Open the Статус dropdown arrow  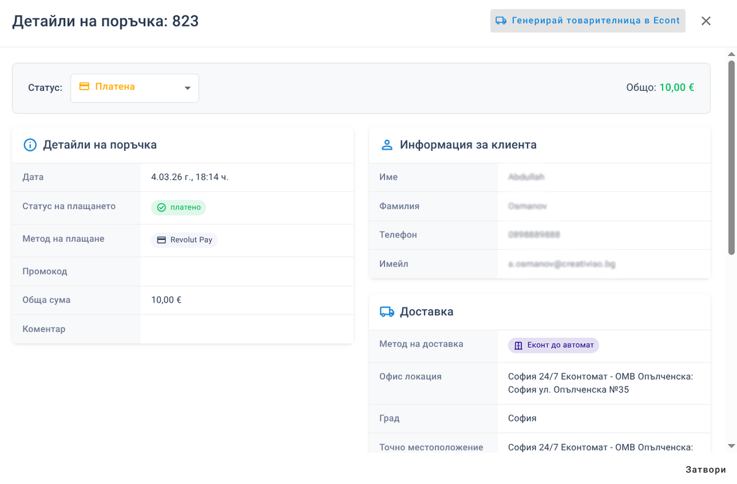(188, 88)
